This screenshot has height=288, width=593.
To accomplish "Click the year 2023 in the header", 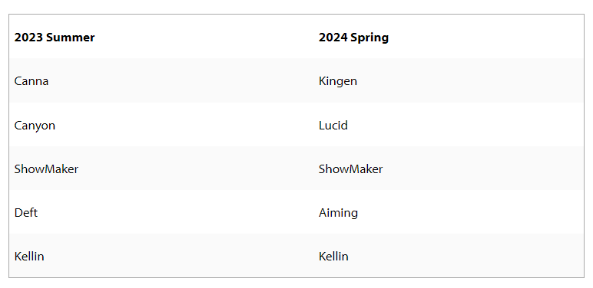I will coord(29,38).
